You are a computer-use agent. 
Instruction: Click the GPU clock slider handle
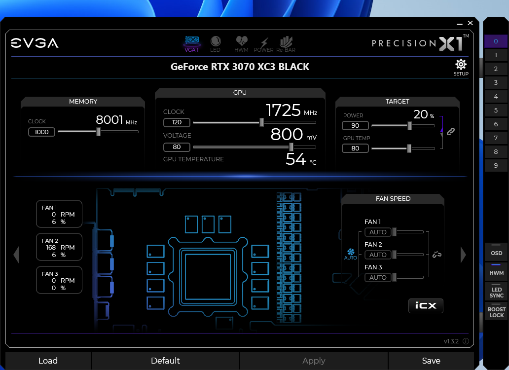click(x=261, y=122)
